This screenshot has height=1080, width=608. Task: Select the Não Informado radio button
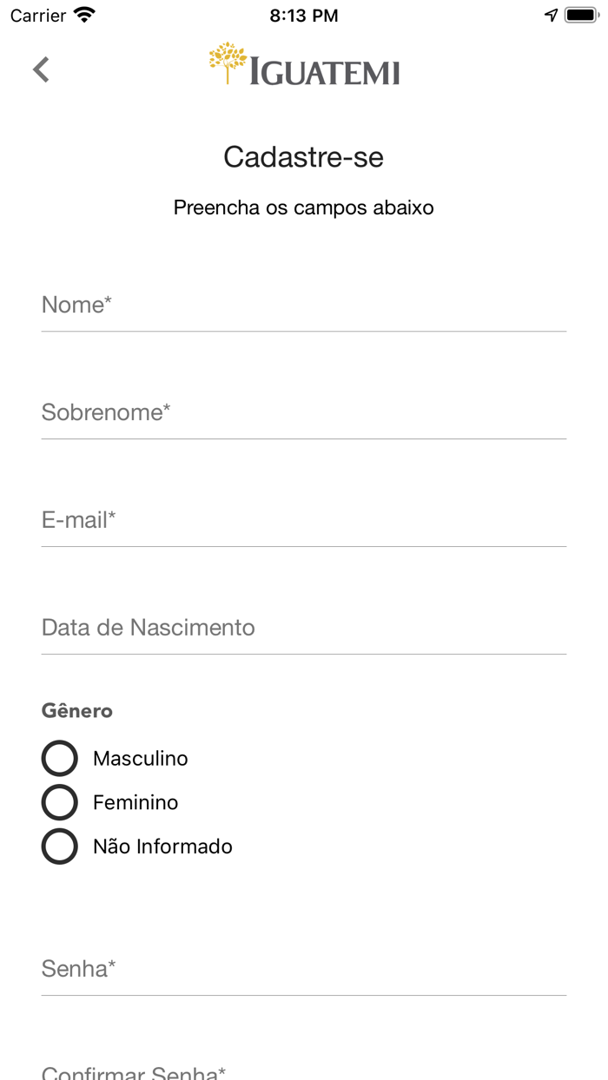[x=60, y=846]
